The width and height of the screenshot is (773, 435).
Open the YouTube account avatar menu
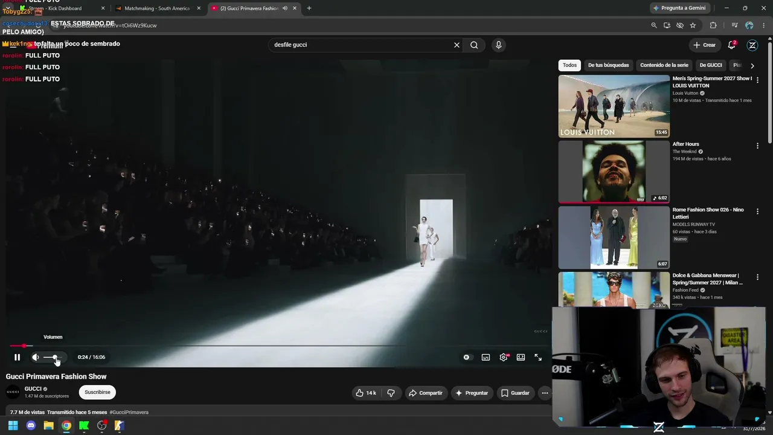pyautogui.click(x=752, y=45)
